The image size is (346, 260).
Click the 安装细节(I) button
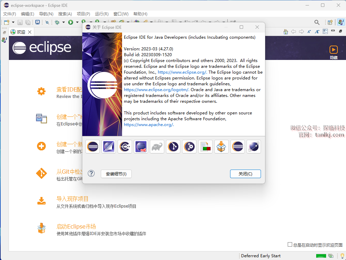click(116, 174)
